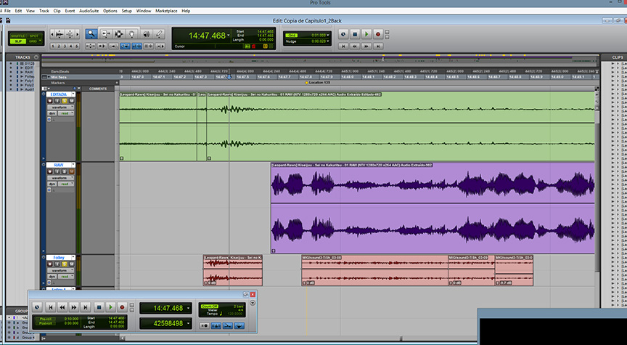
Task: Mute the RAW track
Action: [x=72, y=171]
